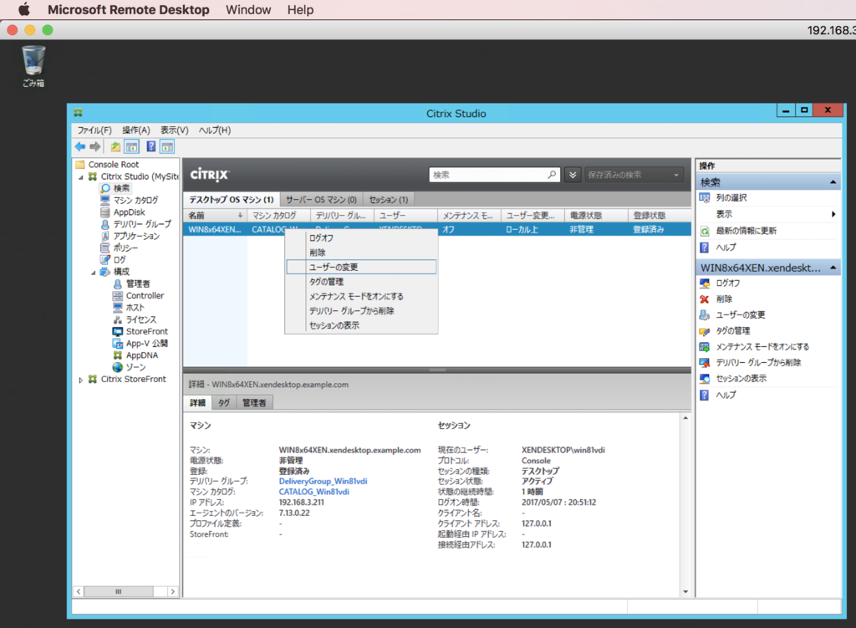Collapse the Citrix Studio (MySite) tree node
This screenshot has height=628, width=856.
coord(81,177)
